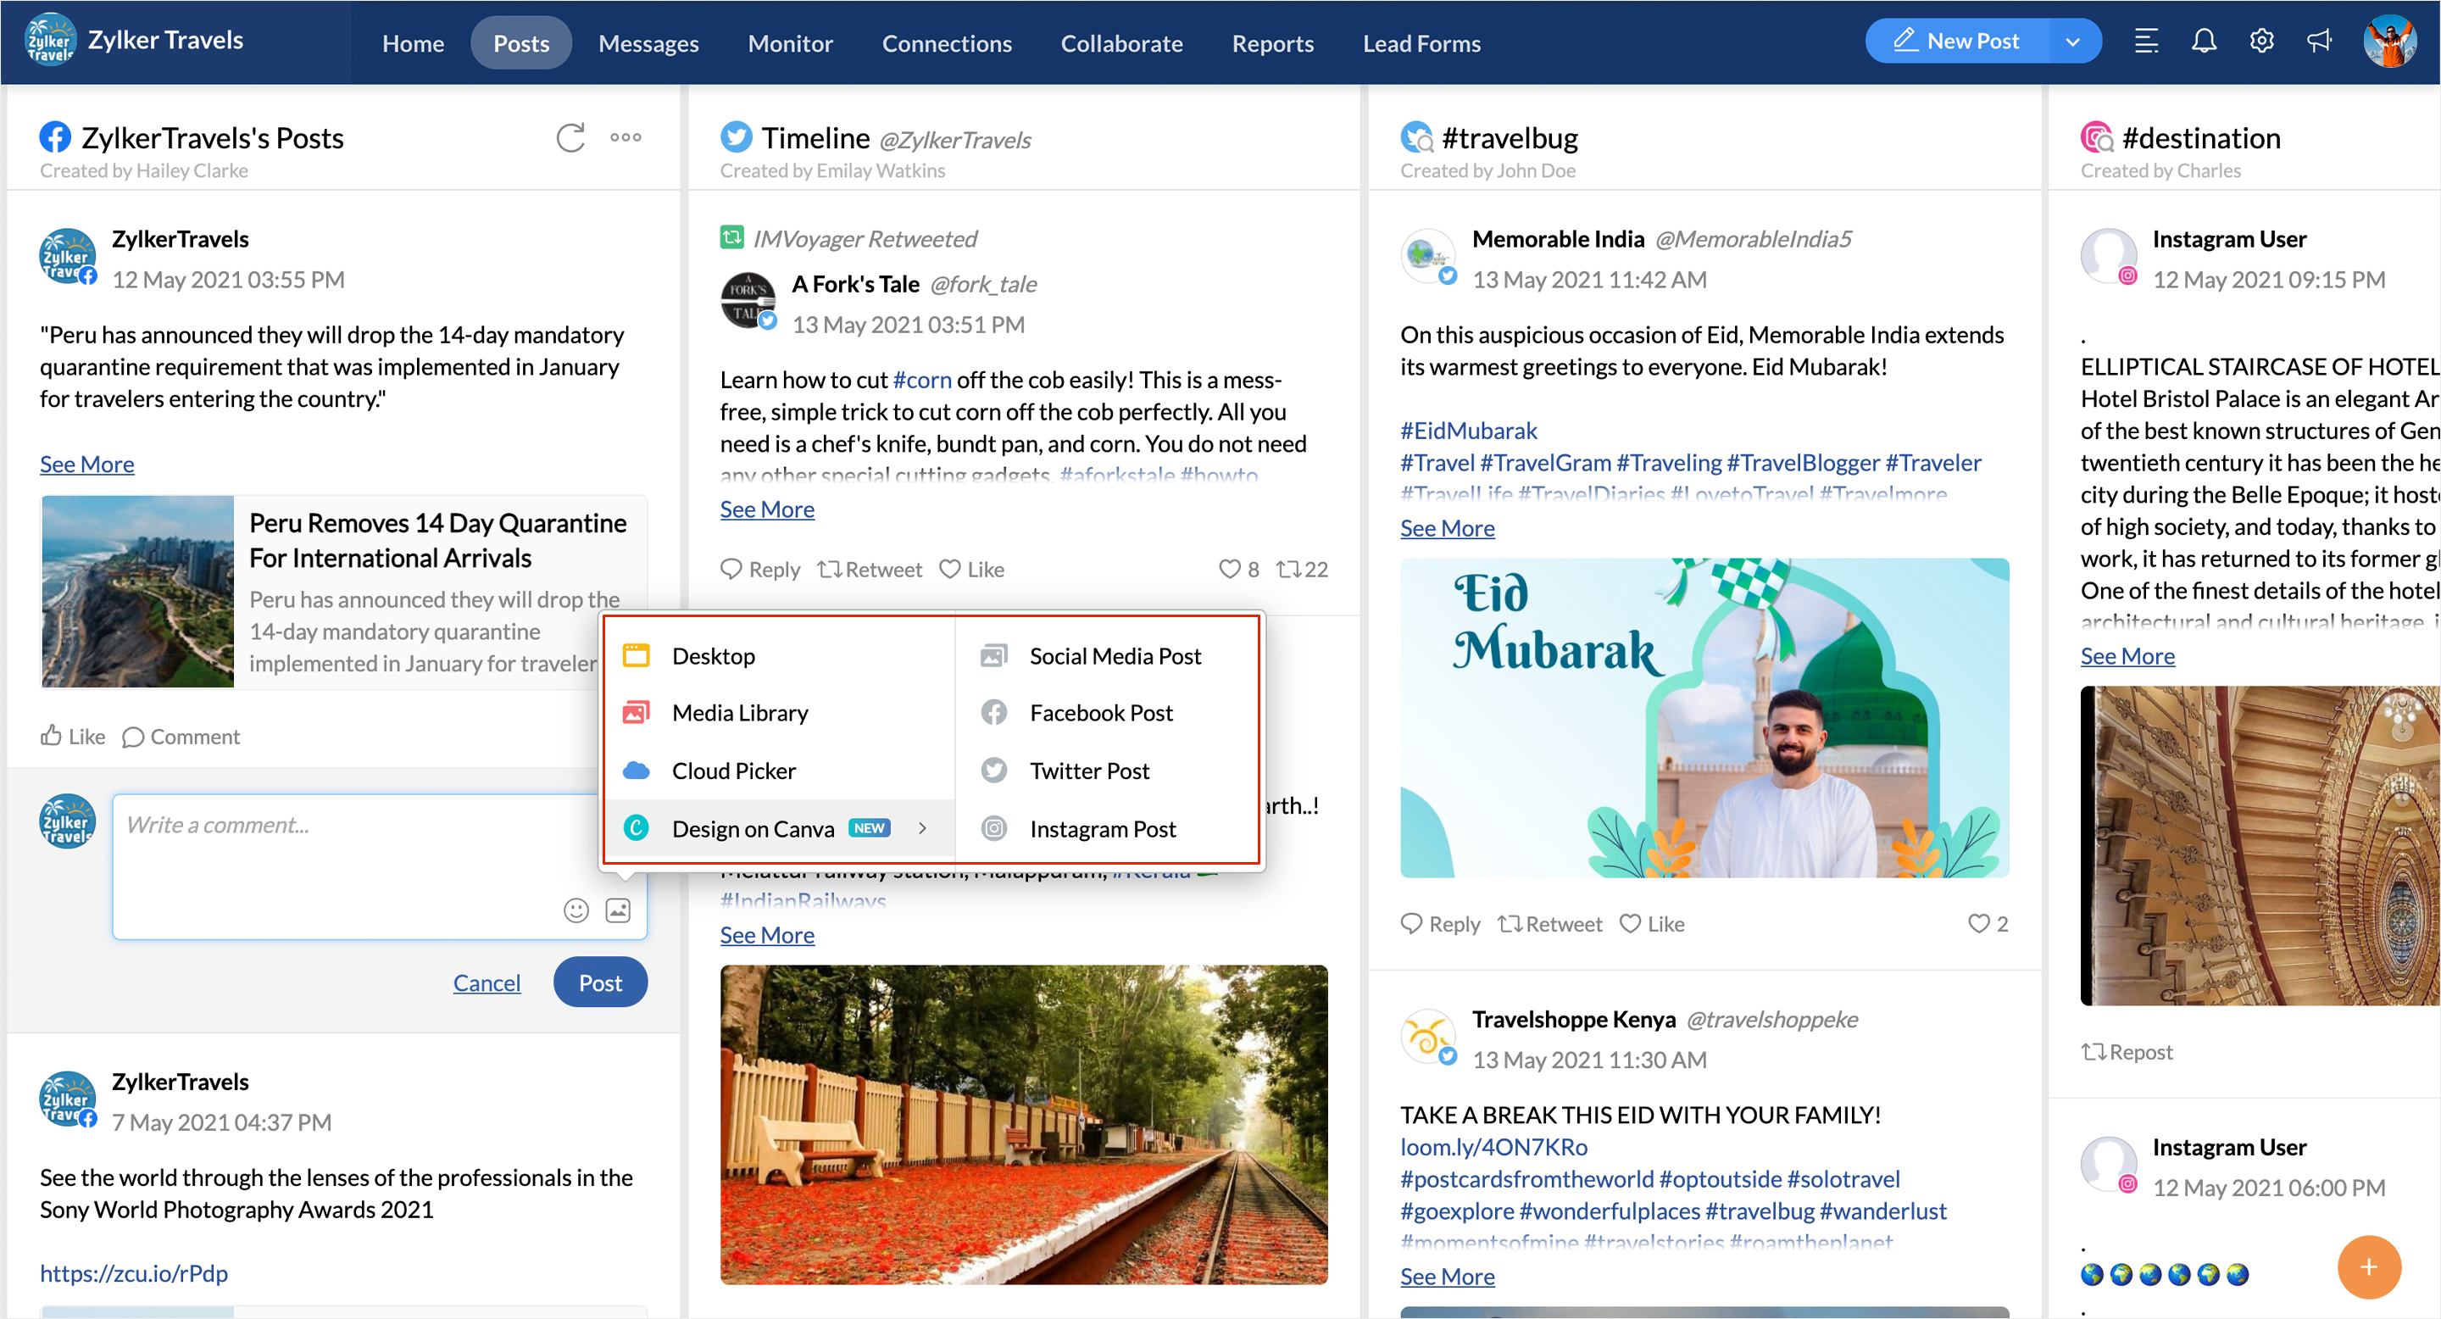Open three-dot options for ZylkerTravels's Posts
Image resolution: width=2441 pixels, height=1319 pixels.
pos(626,138)
